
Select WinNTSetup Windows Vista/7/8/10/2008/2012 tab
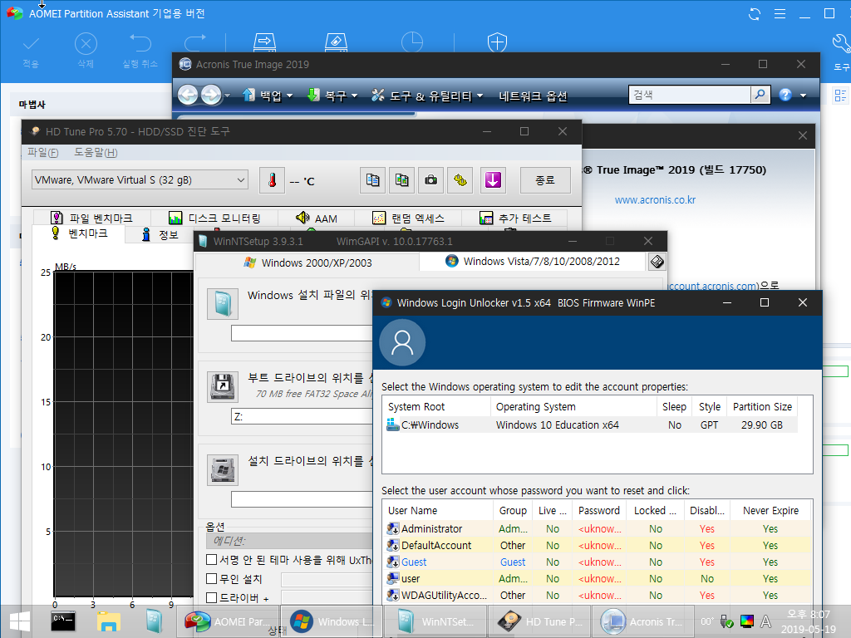(533, 261)
